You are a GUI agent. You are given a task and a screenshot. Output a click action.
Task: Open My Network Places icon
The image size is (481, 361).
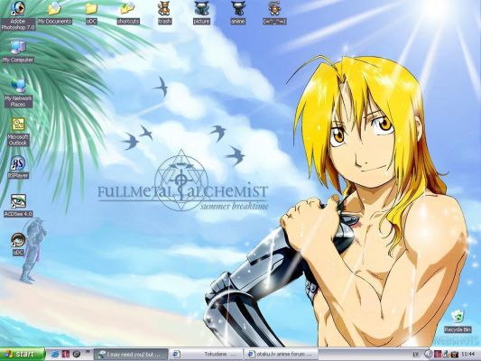pos(18,92)
